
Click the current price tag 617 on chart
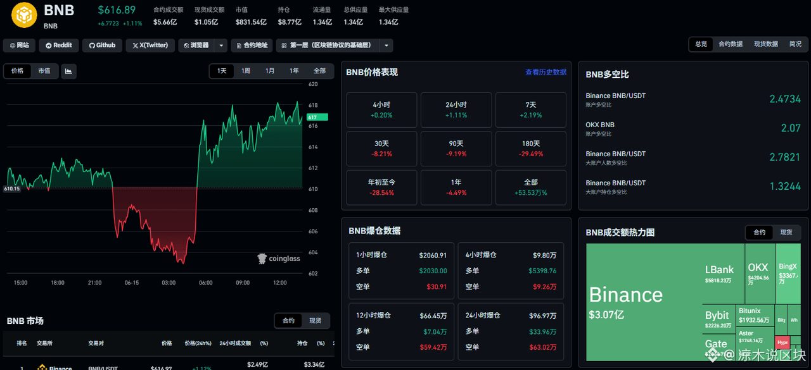pyautogui.click(x=317, y=117)
